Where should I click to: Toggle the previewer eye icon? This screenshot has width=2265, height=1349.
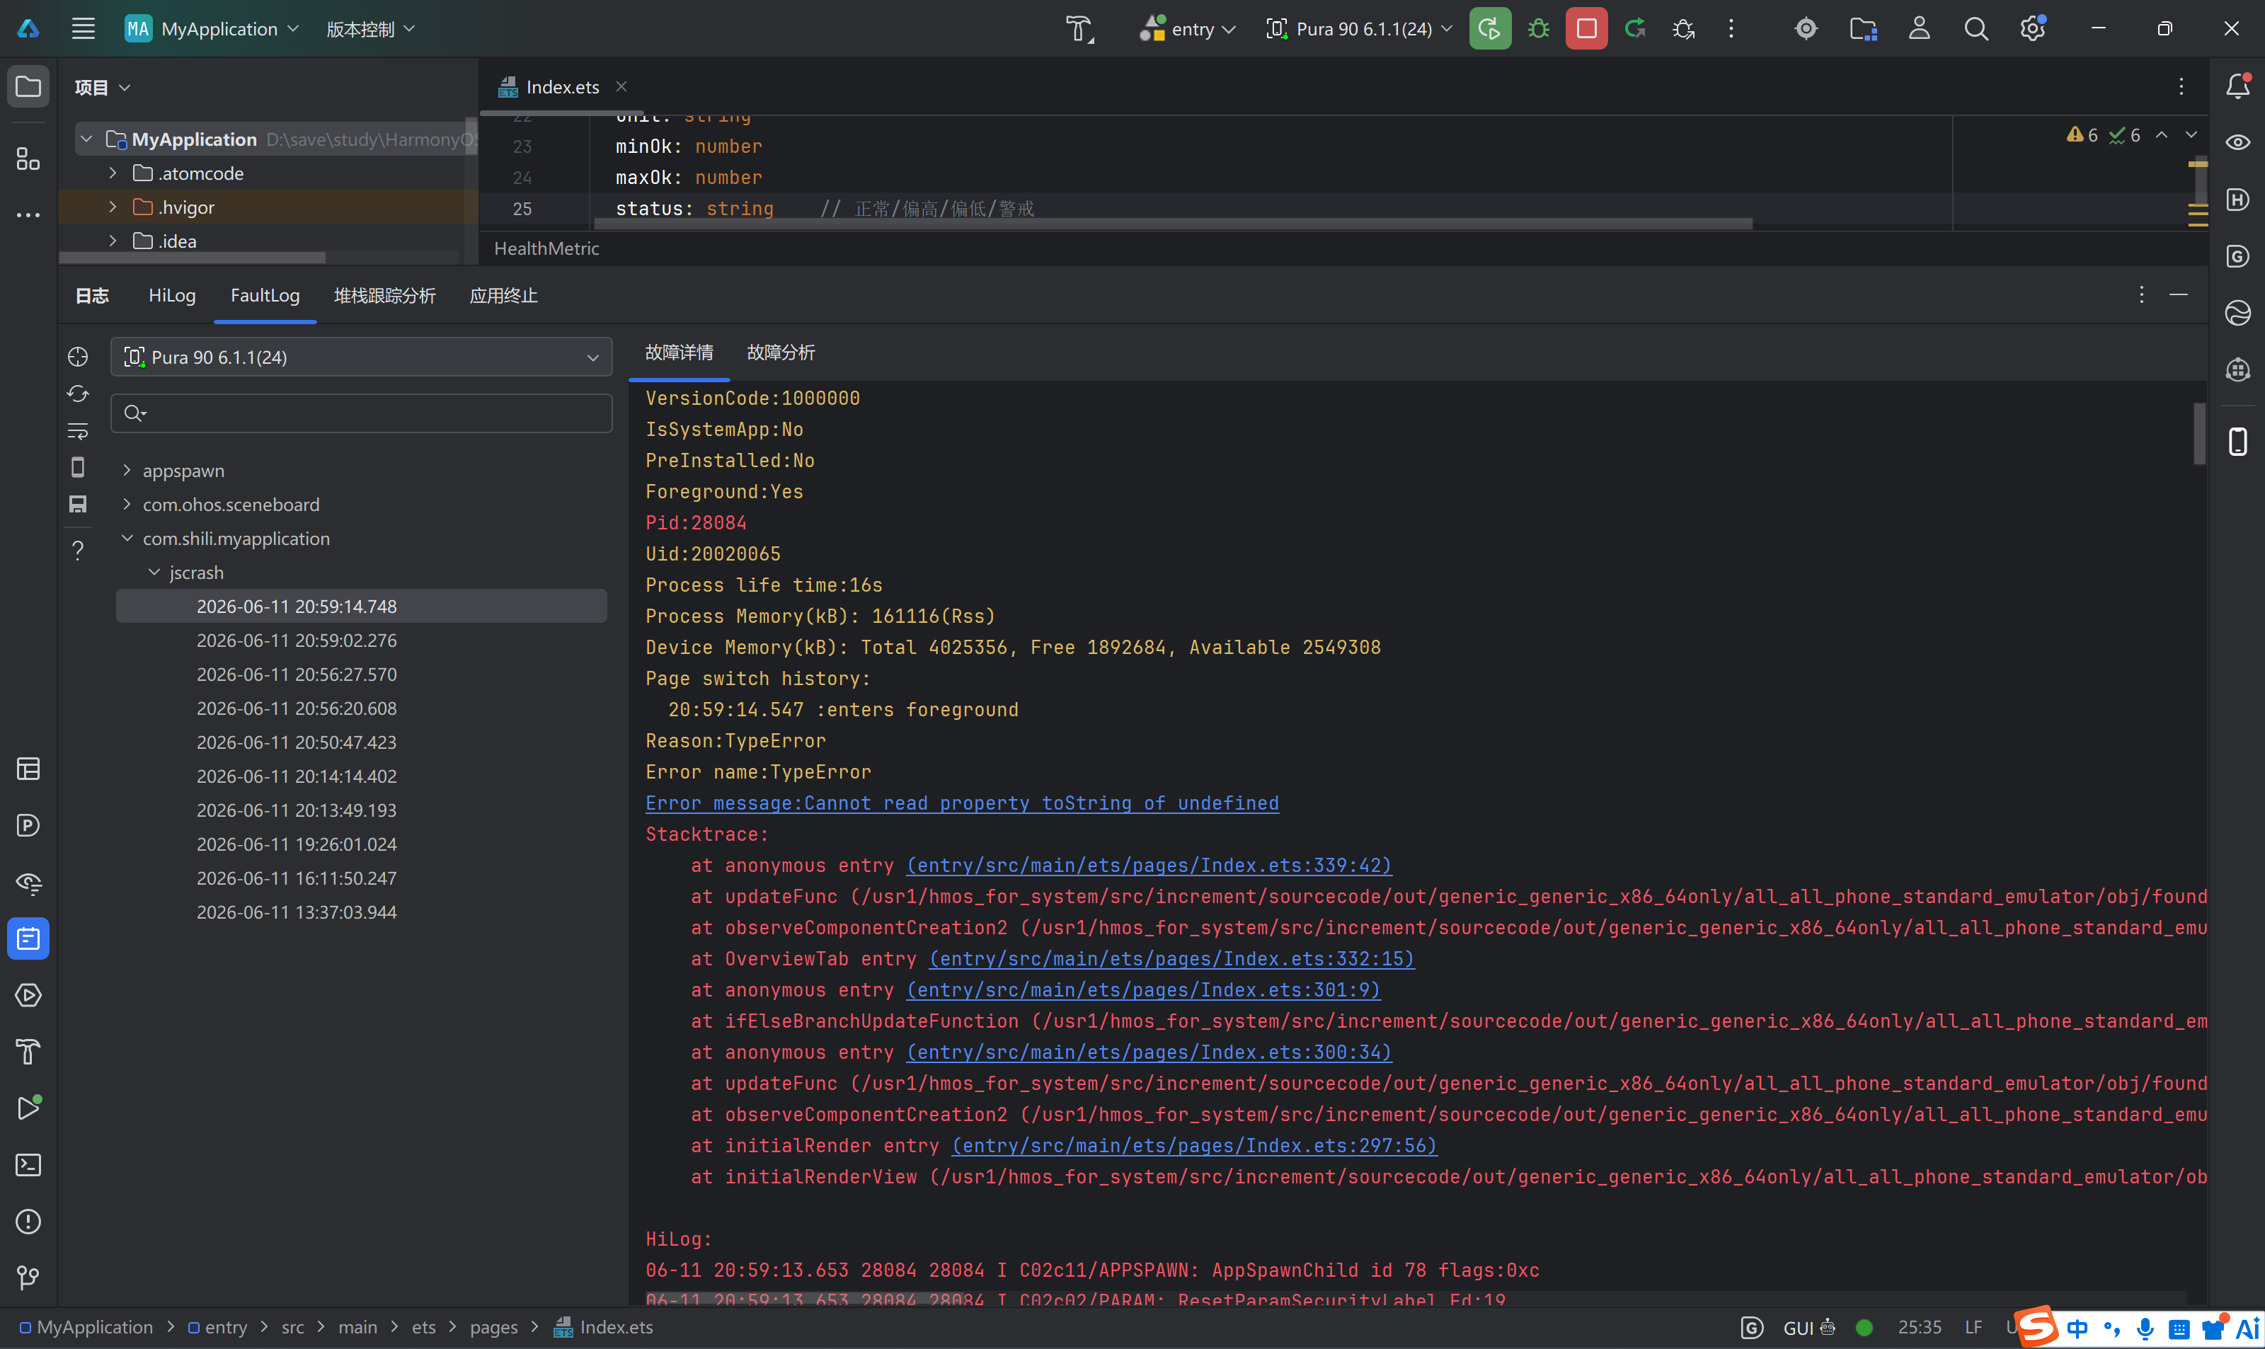[x=2237, y=142]
